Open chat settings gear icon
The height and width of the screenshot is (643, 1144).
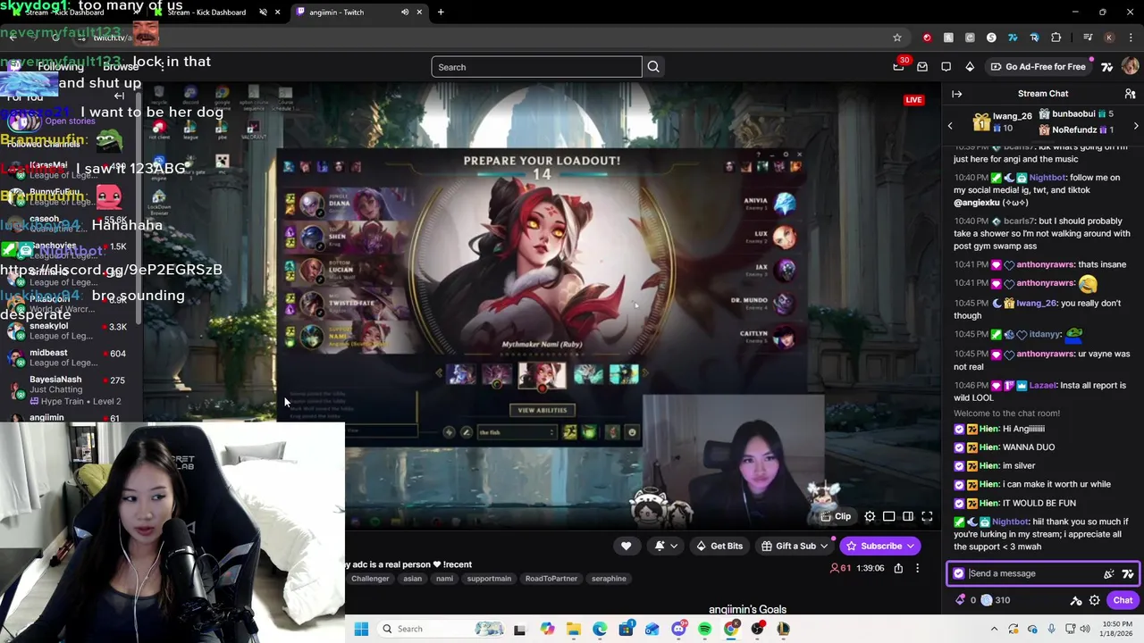click(1094, 600)
